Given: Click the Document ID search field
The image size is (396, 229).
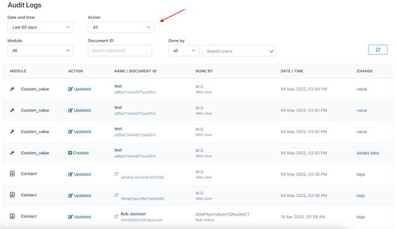Looking at the screenshot, I should click(x=120, y=51).
